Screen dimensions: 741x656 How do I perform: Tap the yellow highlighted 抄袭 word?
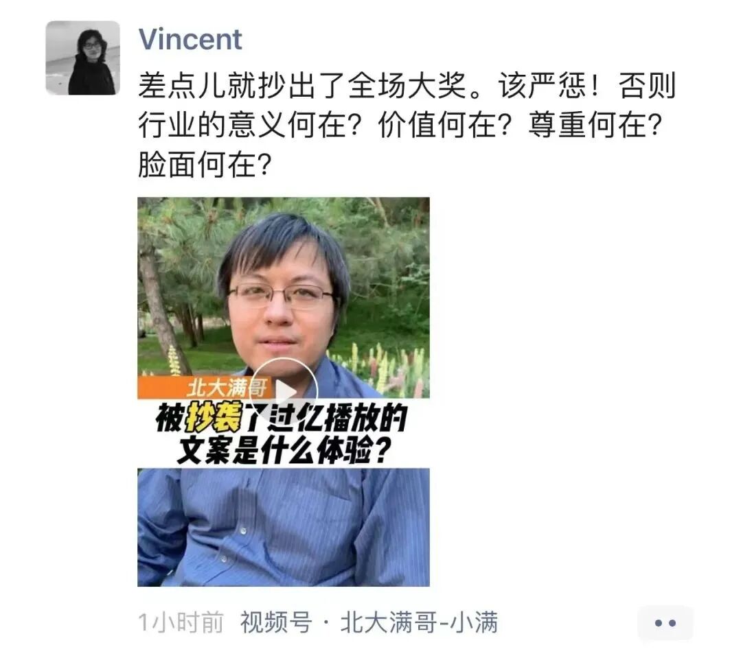pos(214,417)
